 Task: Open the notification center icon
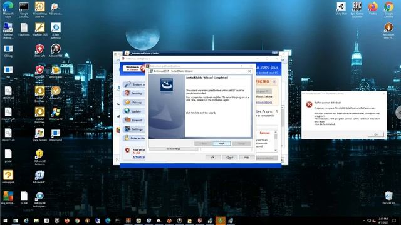[394, 221]
